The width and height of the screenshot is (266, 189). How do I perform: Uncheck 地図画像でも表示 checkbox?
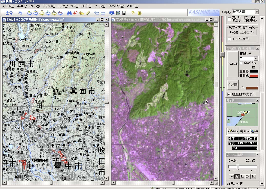(x=229, y=94)
